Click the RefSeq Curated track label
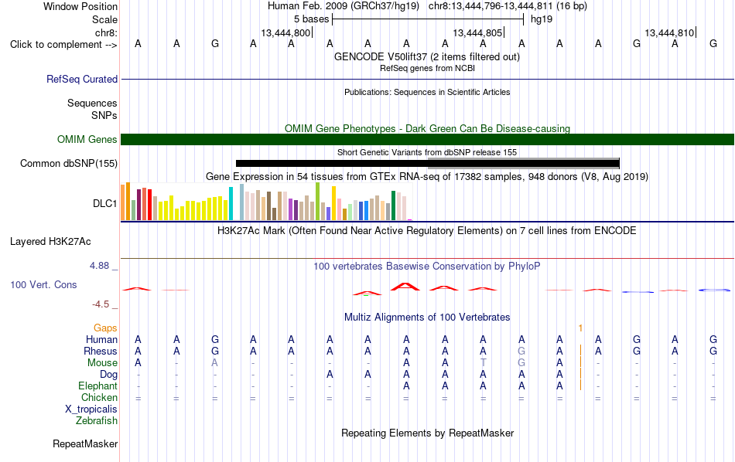The width and height of the screenshot is (735, 462). [x=82, y=79]
